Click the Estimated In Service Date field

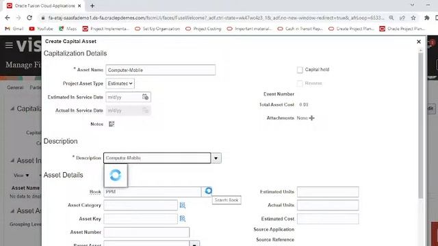coord(123,97)
